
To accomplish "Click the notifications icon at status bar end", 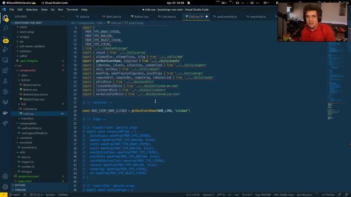I will (x=346, y=195).
